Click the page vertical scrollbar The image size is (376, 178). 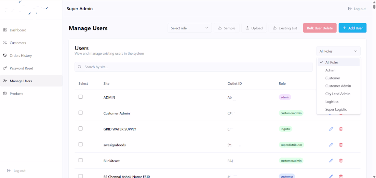click(x=374, y=6)
